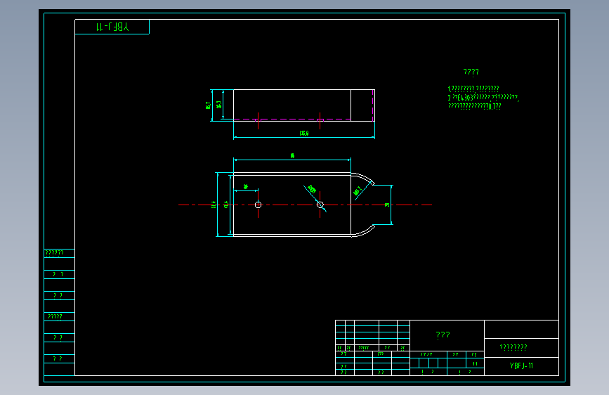Click the '????' heading above the notes
Viewport: 609px width, 395px height.
click(x=471, y=72)
